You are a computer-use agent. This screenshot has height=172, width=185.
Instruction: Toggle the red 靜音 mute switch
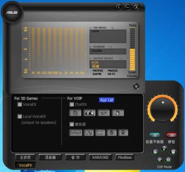click(172, 135)
